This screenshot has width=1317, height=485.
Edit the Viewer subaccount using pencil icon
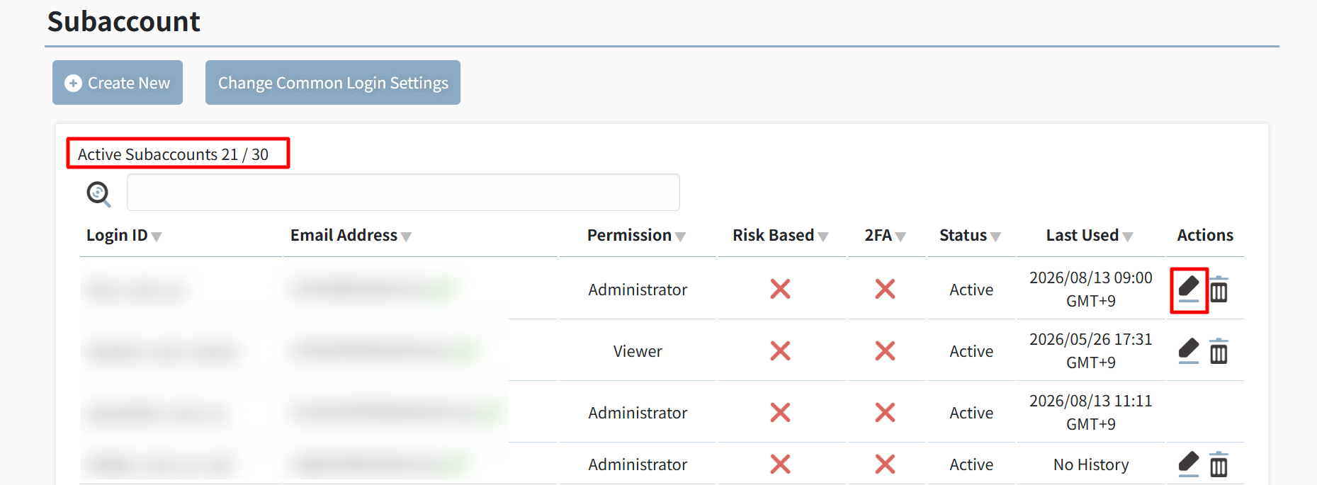[1189, 351]
